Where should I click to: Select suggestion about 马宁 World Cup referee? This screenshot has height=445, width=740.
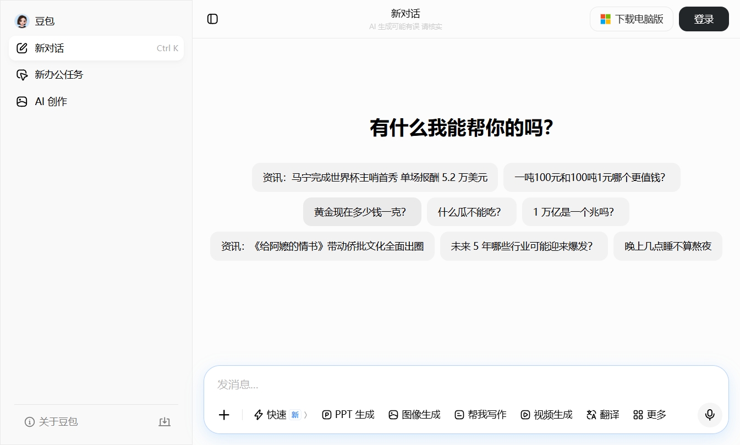pos(375,178)
